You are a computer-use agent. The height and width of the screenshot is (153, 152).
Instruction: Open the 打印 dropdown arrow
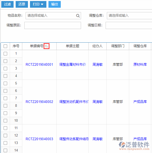pyautogui.click(x=42, y=4)
